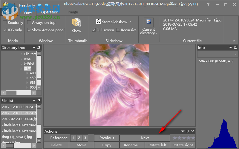
Task: Collapse the 图片 folder node
Action: coord(21,69)
